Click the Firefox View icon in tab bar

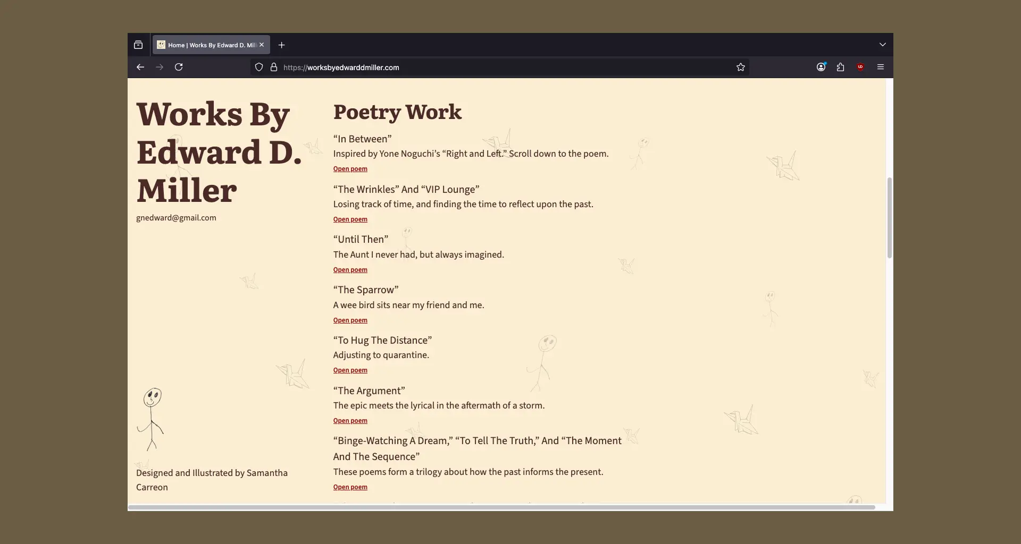(x=138, y=45)
